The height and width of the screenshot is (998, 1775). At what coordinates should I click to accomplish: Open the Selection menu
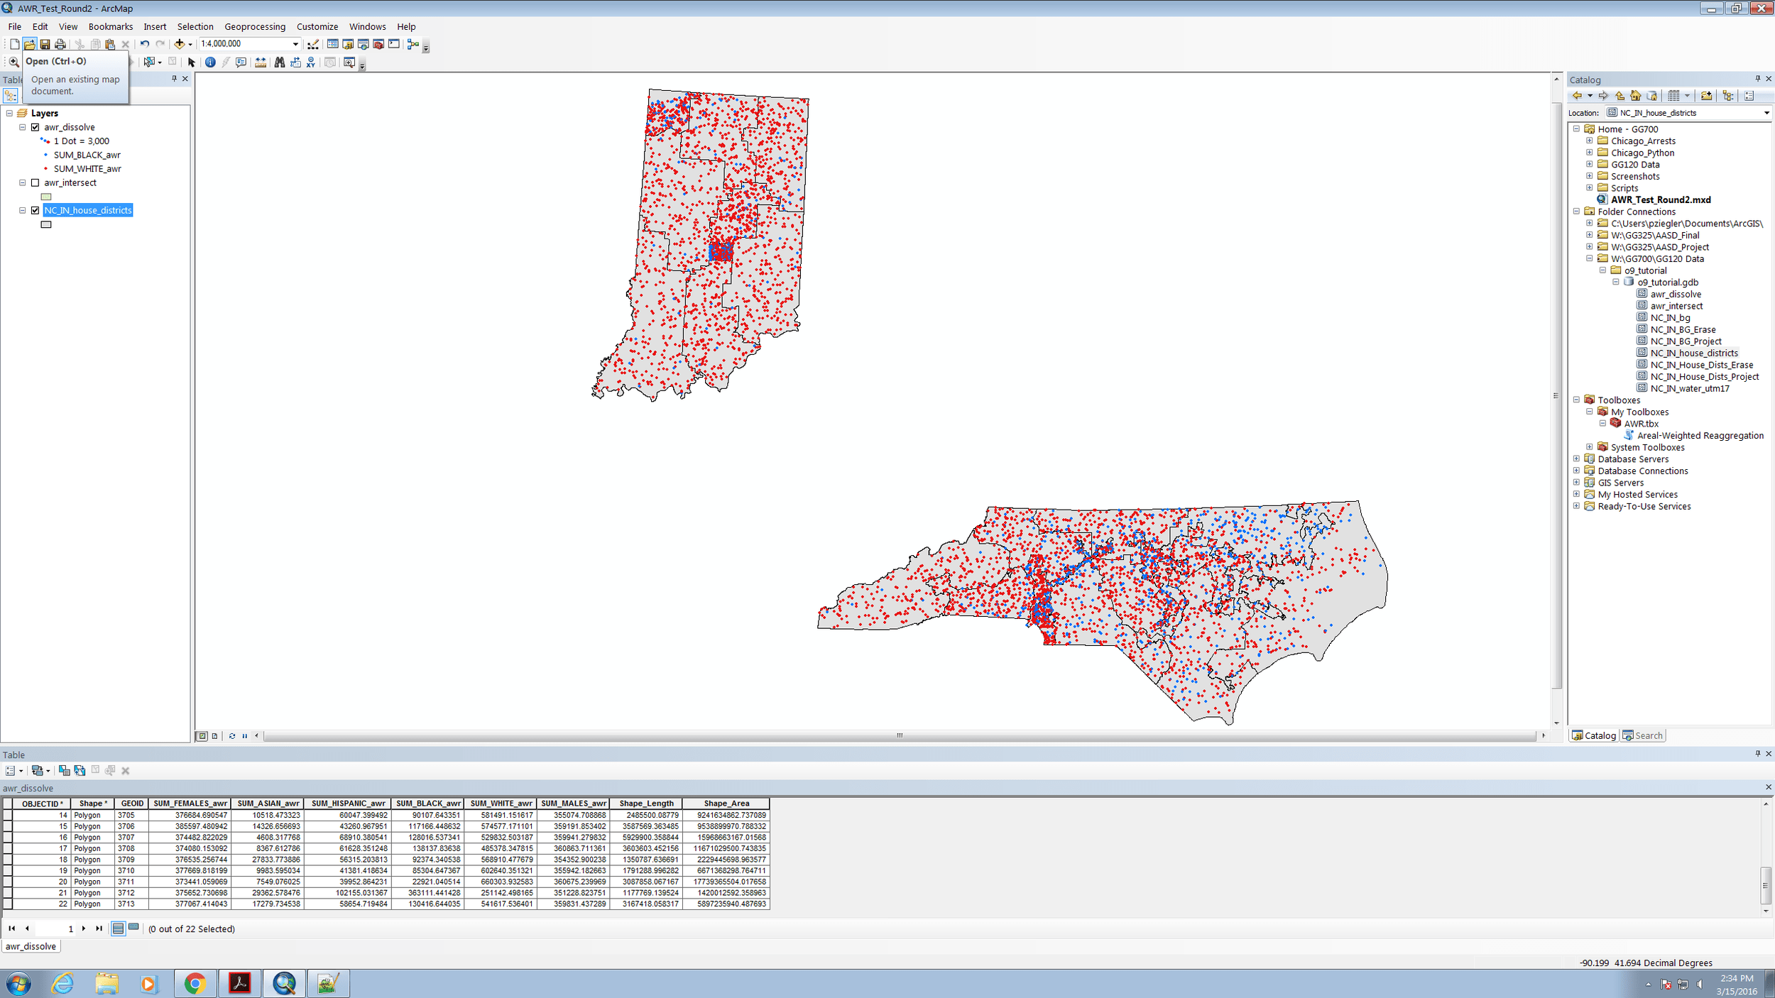[x=195, y=26]
